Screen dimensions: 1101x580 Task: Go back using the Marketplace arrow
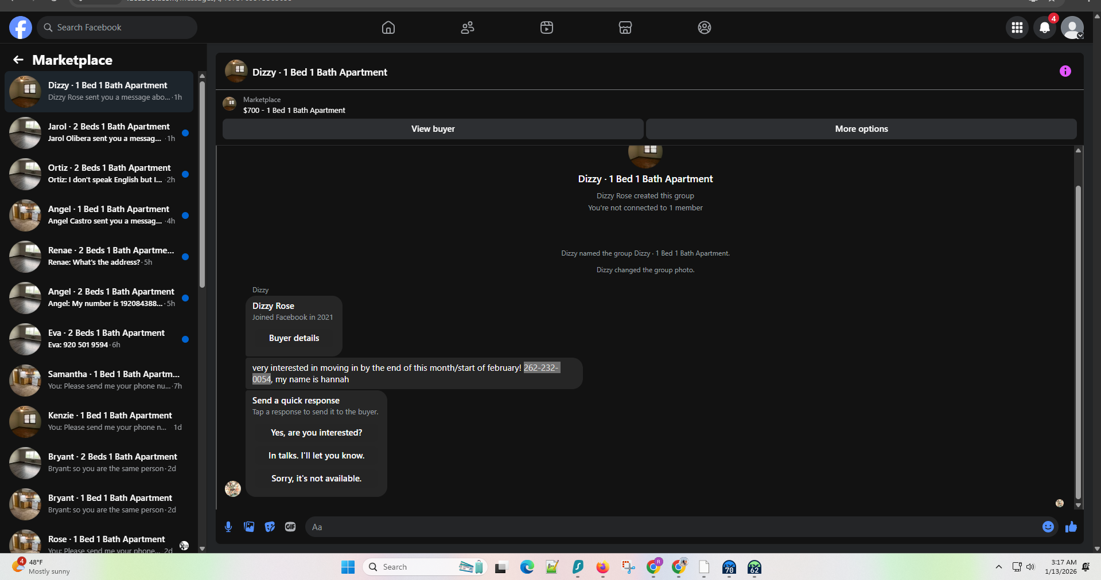point(18,60)
